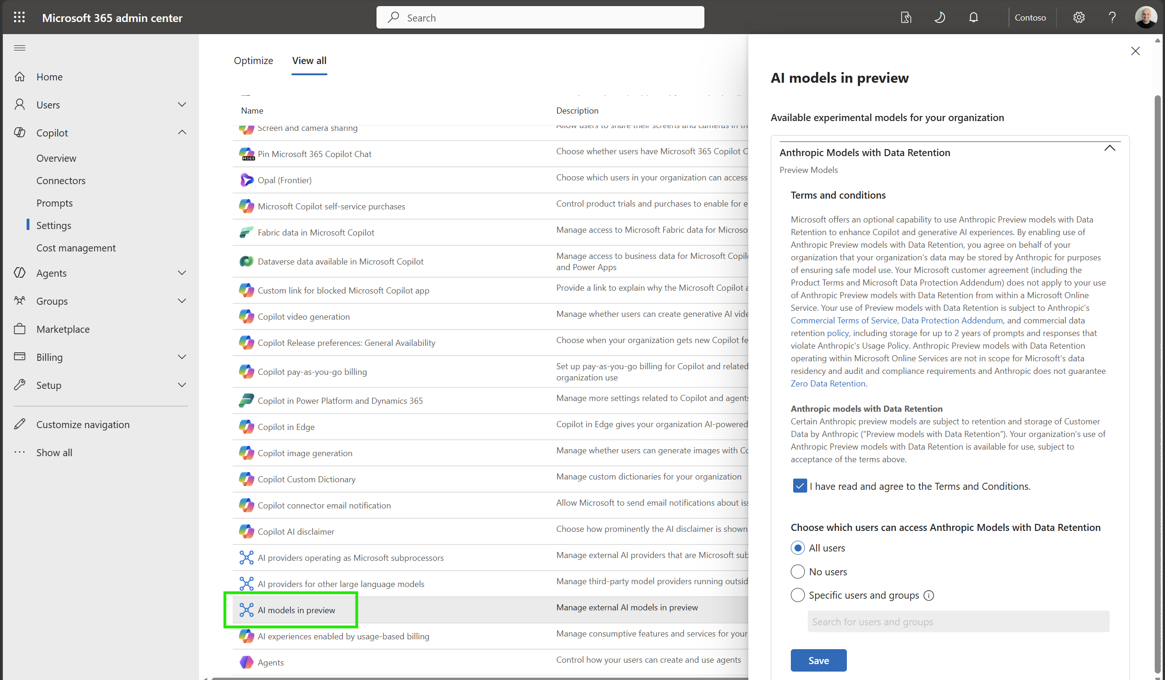The height and width of the screenshot is (680, 1165).
Task: Click the Agents row icon in settings list
Action: (x=246, y=663)
